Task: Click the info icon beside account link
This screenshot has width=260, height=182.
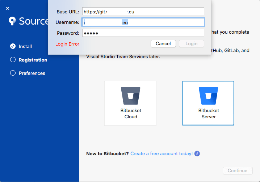Action: pyautogui.click(x=197, y=154)
